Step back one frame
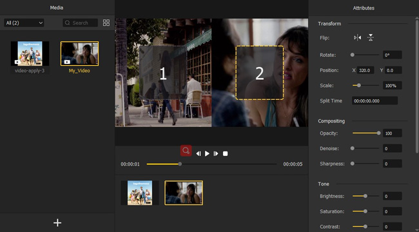Image resolution: width=419 pixels, height=232 pixels. pos(199,153)
